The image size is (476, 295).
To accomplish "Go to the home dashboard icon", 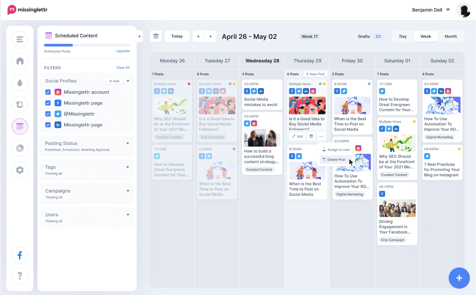I will [20, 61].
